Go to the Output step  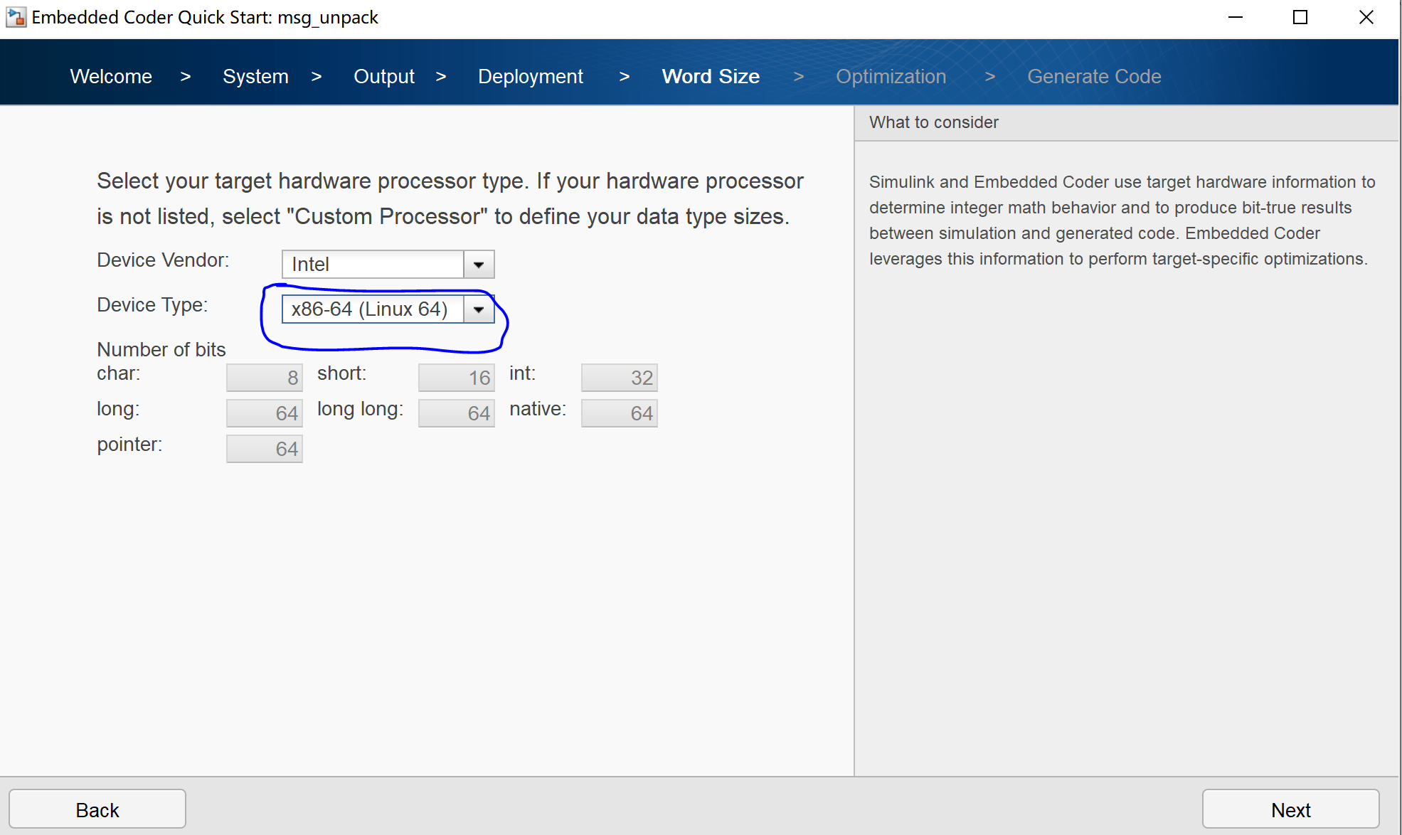click(384, 76)
